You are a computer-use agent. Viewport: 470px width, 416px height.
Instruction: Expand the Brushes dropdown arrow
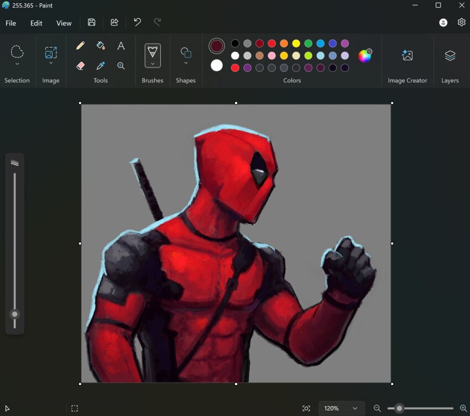pos(153,64)
